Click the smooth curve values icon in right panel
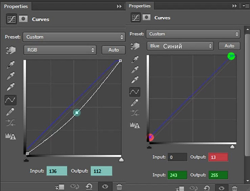The width and height of the screenshot is (250, 191). click(135, 113)
